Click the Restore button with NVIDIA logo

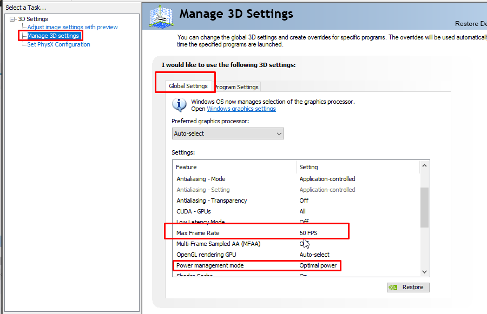408,288
